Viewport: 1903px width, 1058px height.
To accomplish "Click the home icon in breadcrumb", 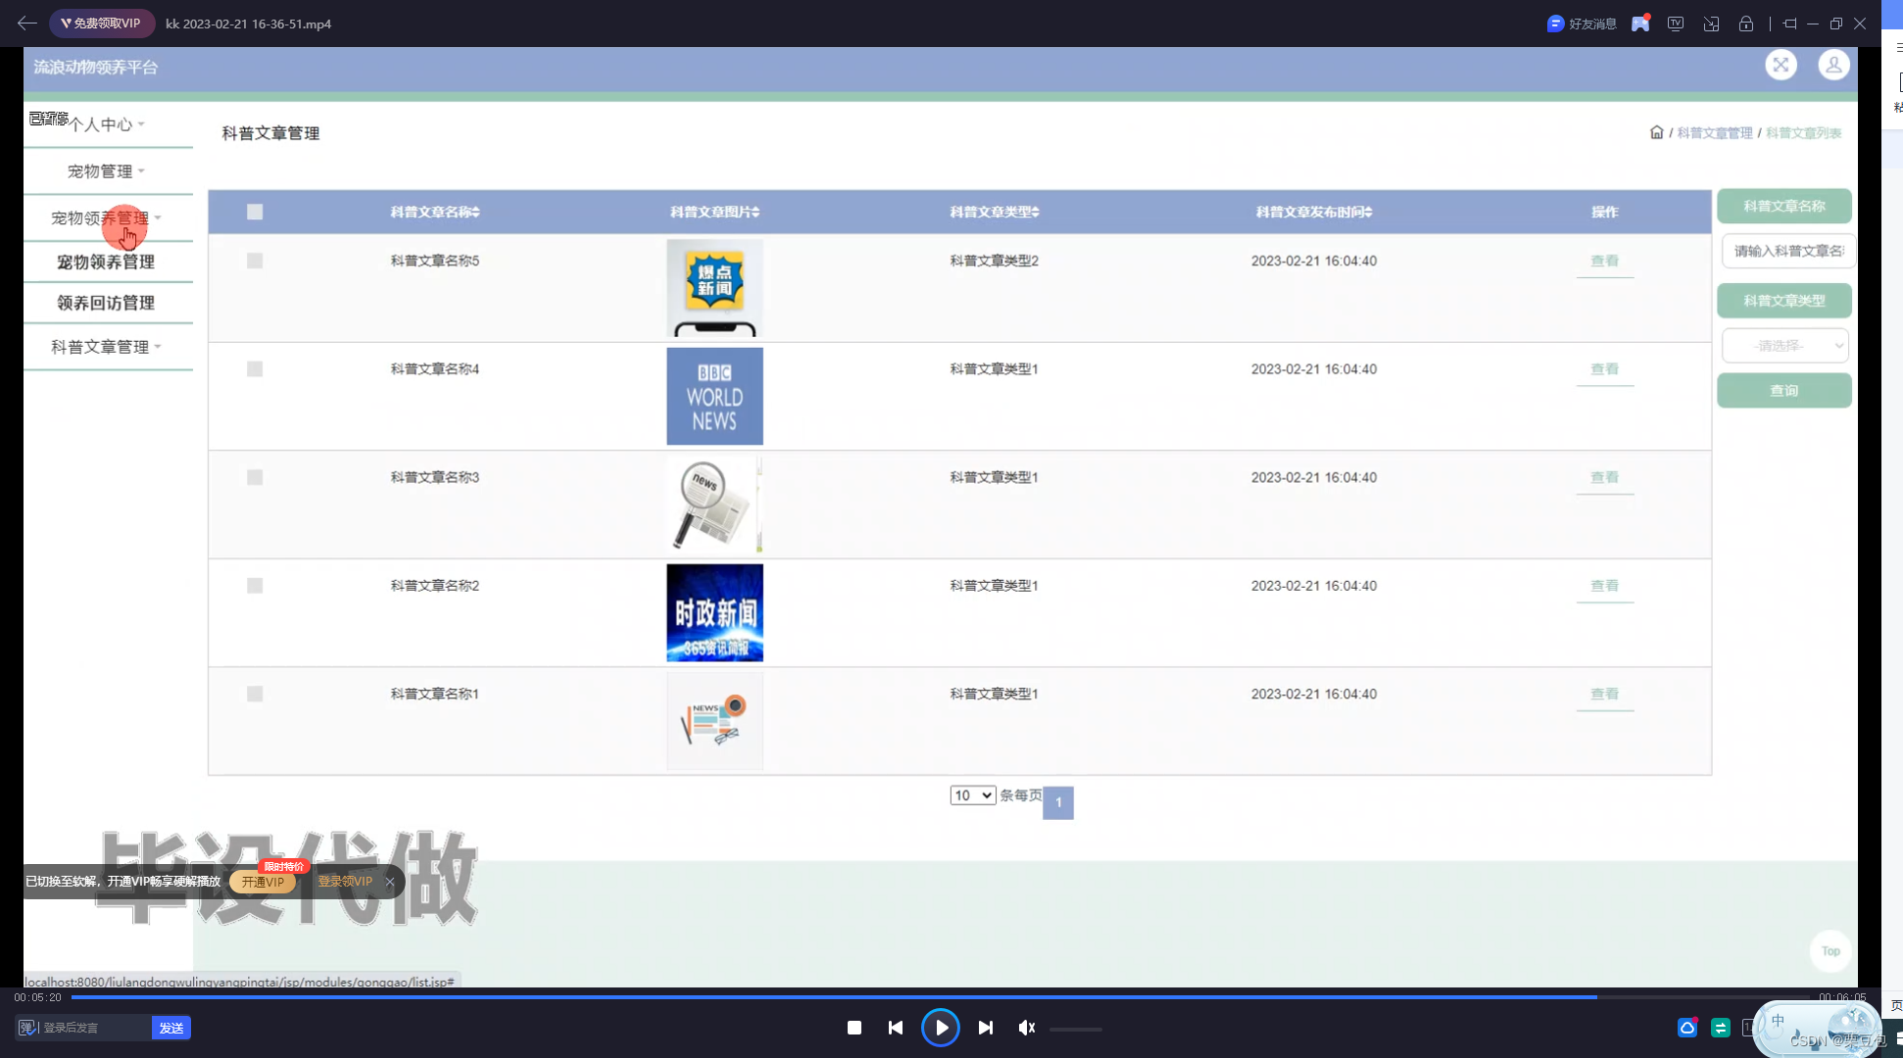I will (x=1656, y=132).
